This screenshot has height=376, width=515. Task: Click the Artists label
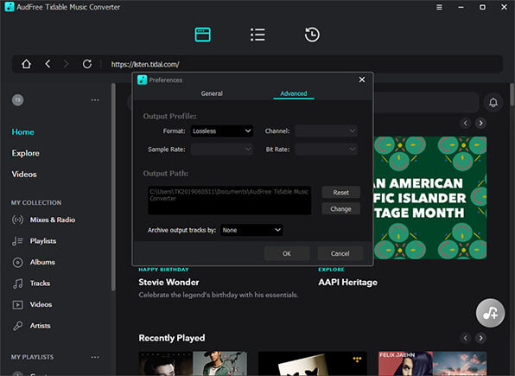point(40,326)
